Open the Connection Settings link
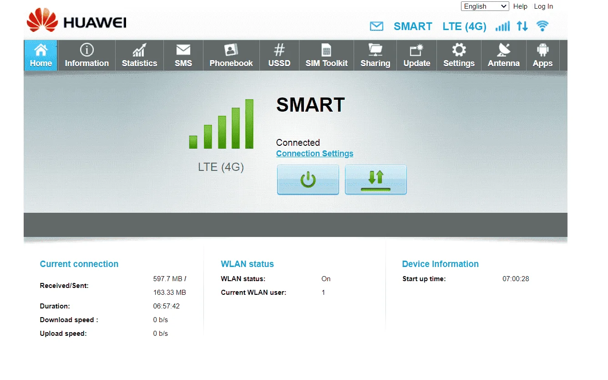The width and height of the screenshot is (608, 380). coord(315,154)
